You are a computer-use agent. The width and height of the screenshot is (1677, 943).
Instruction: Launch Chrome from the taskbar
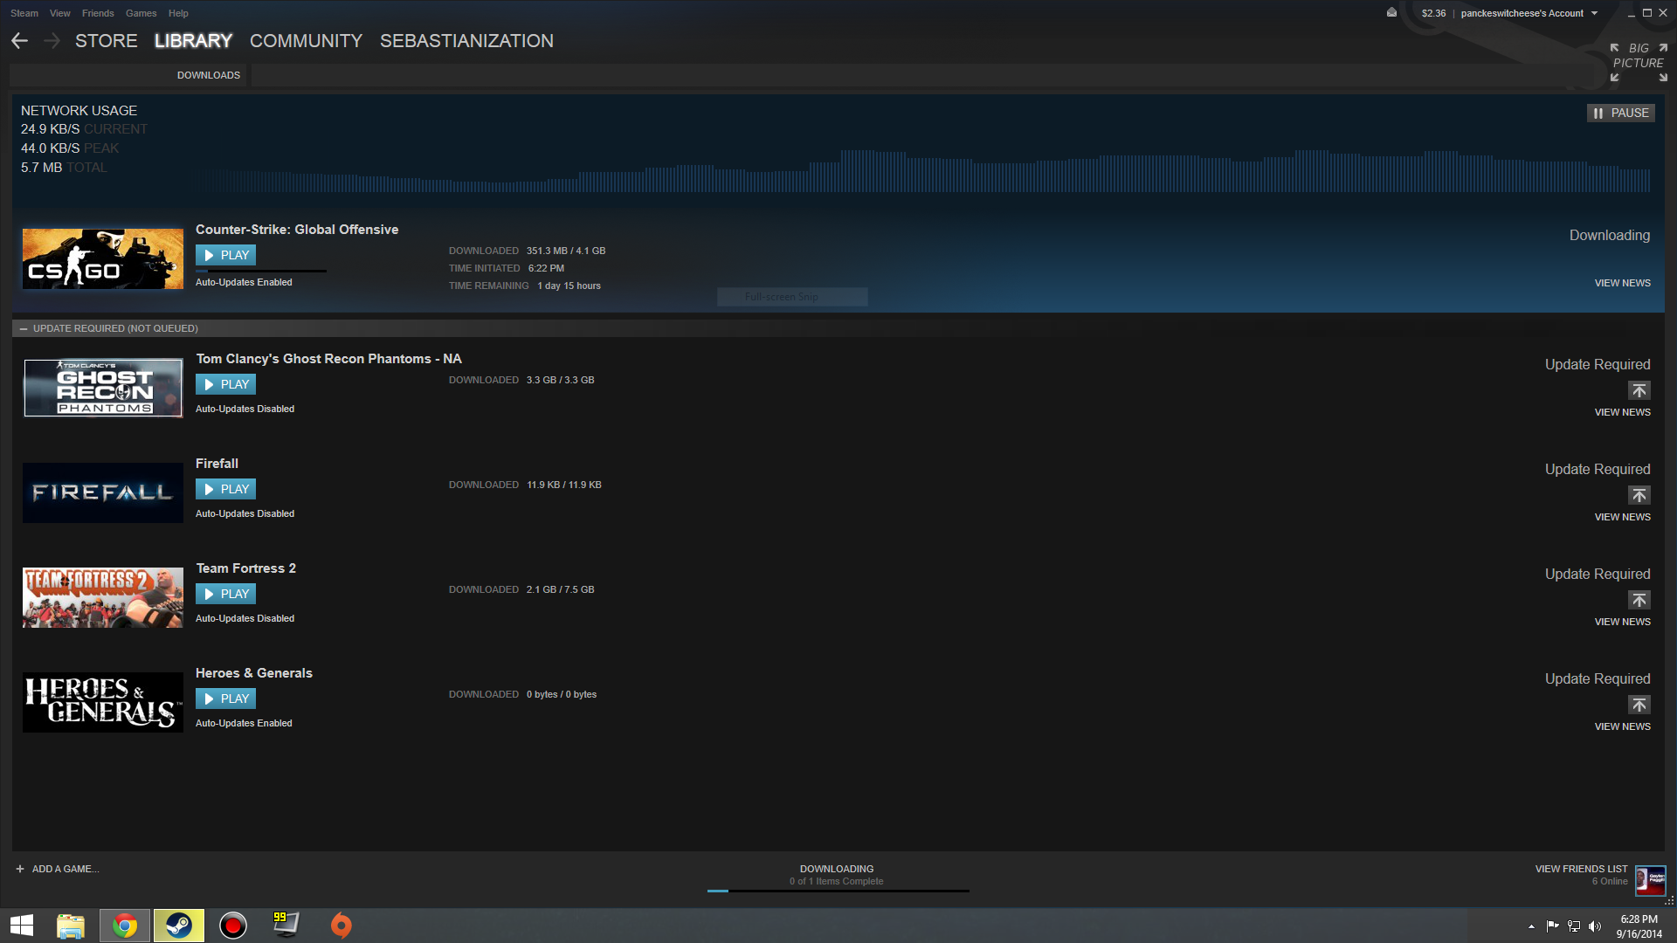[x=125, y=926]
